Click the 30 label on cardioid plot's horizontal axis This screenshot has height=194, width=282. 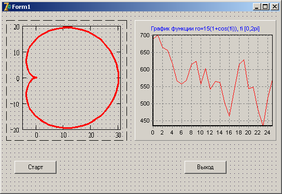pyautogui.click(x=118, y=135)
